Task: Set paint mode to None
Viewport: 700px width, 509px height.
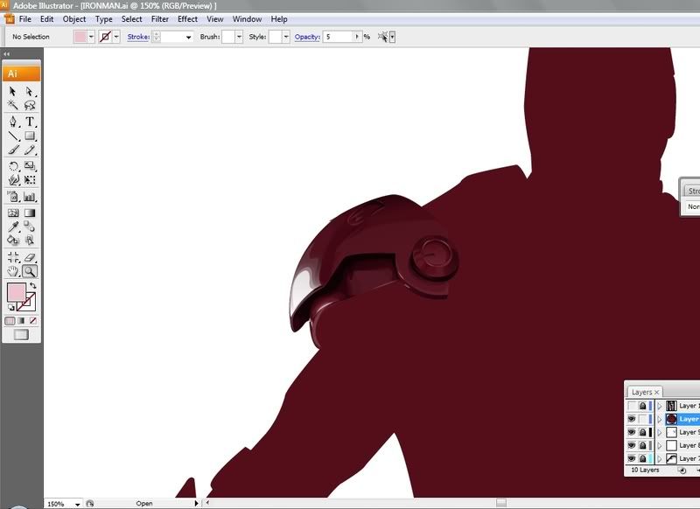Action: (32, 321)
